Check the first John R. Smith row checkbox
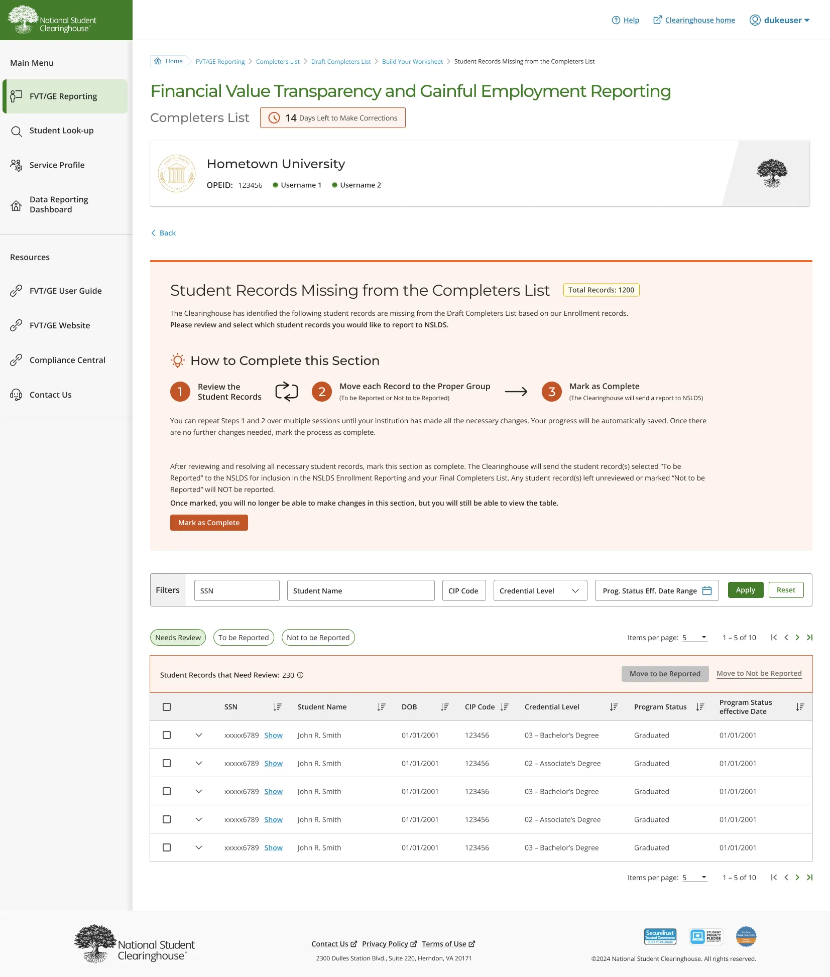The height and width of the screenshot is (977, 830). [167, 735]
